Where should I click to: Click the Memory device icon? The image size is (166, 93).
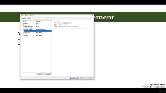tap(24, 24)
